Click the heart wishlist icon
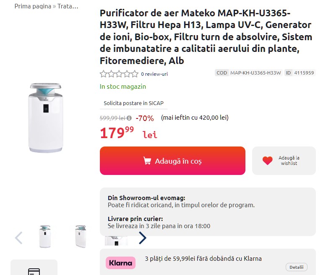Image resolution: width=331 pixels, height=275 pixels. pyautogui.click(x=268, y=161)
